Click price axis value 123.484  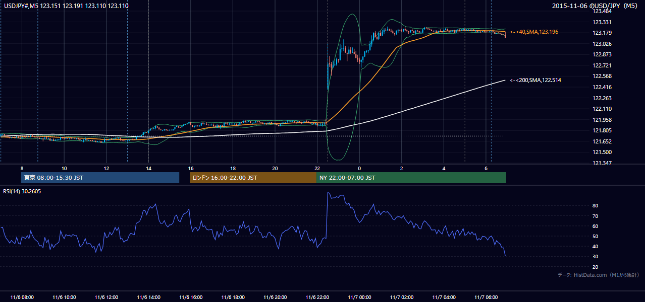pyautogui.click(x=602, y=11)
